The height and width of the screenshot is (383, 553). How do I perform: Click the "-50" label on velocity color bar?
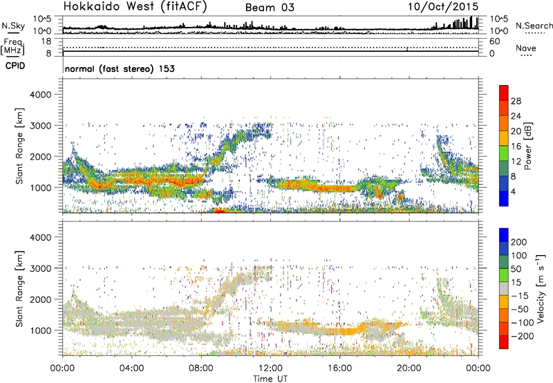[519, 309]
